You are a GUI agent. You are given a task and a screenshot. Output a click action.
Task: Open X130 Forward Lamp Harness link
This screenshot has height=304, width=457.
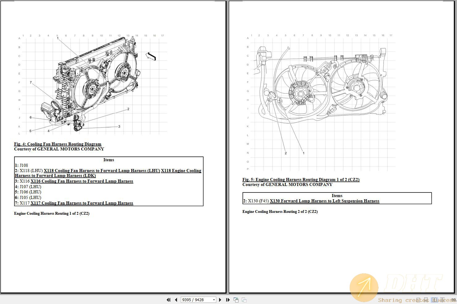point(324,201)
